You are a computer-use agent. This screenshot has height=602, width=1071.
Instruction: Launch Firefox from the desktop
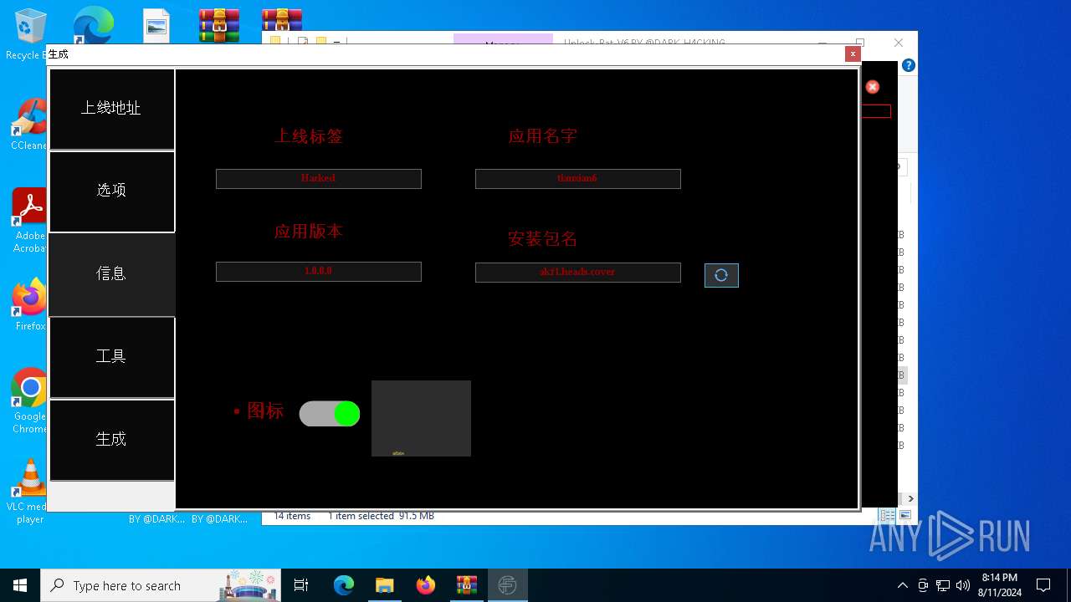[28, 305]
